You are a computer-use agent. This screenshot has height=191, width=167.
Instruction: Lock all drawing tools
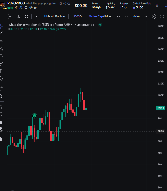[1, 122]
